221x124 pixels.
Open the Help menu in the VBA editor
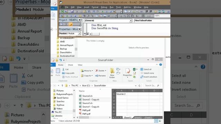tap(146, 7)
